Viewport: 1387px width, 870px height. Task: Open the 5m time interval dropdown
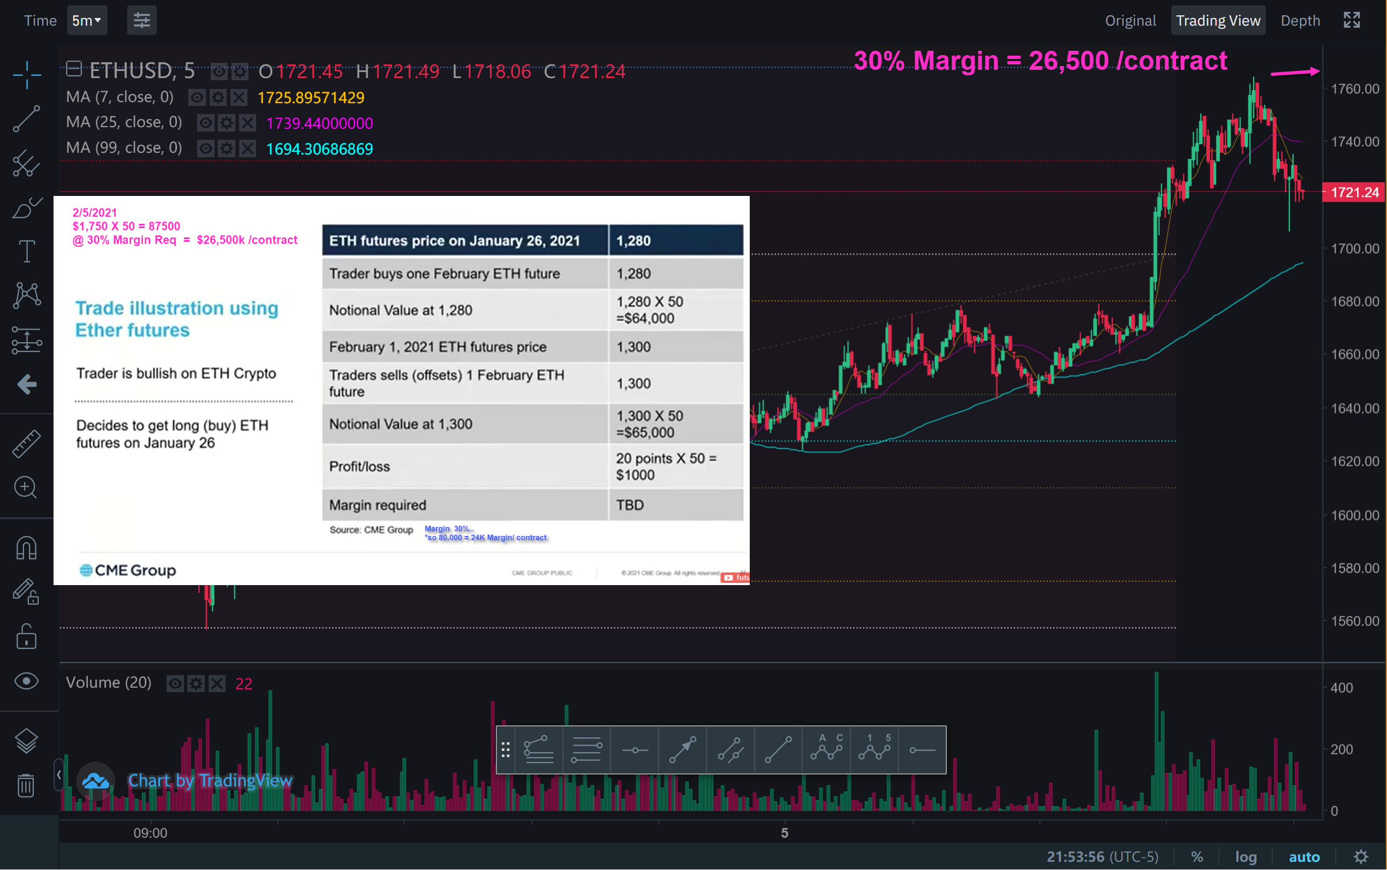point(87,21)
